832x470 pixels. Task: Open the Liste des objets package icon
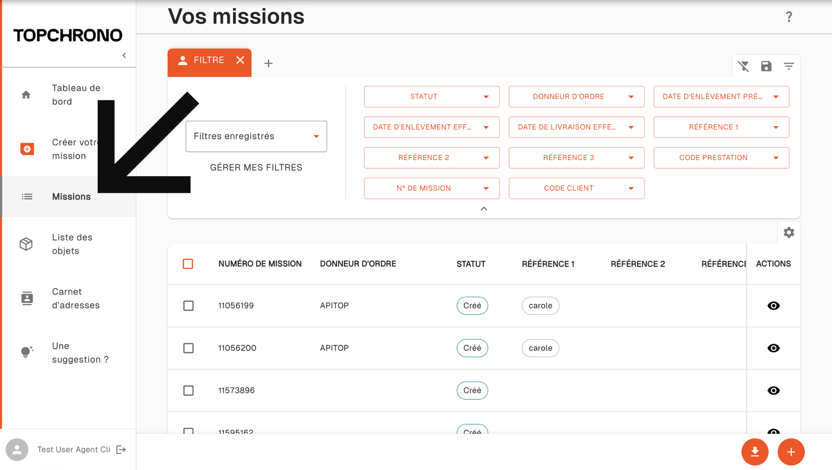click(x=26, y=244)
